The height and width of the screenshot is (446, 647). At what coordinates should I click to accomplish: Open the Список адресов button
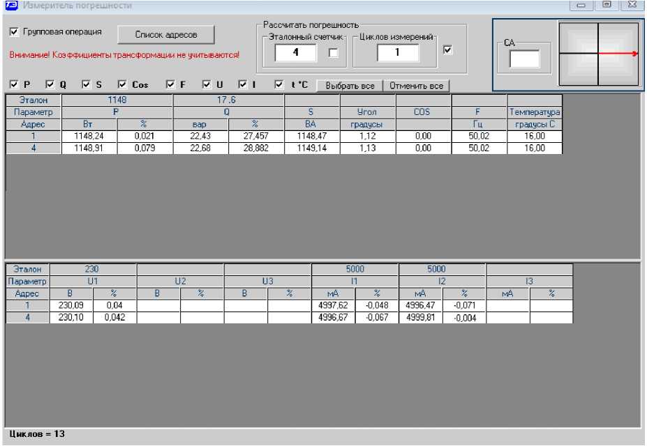(165, 34)
